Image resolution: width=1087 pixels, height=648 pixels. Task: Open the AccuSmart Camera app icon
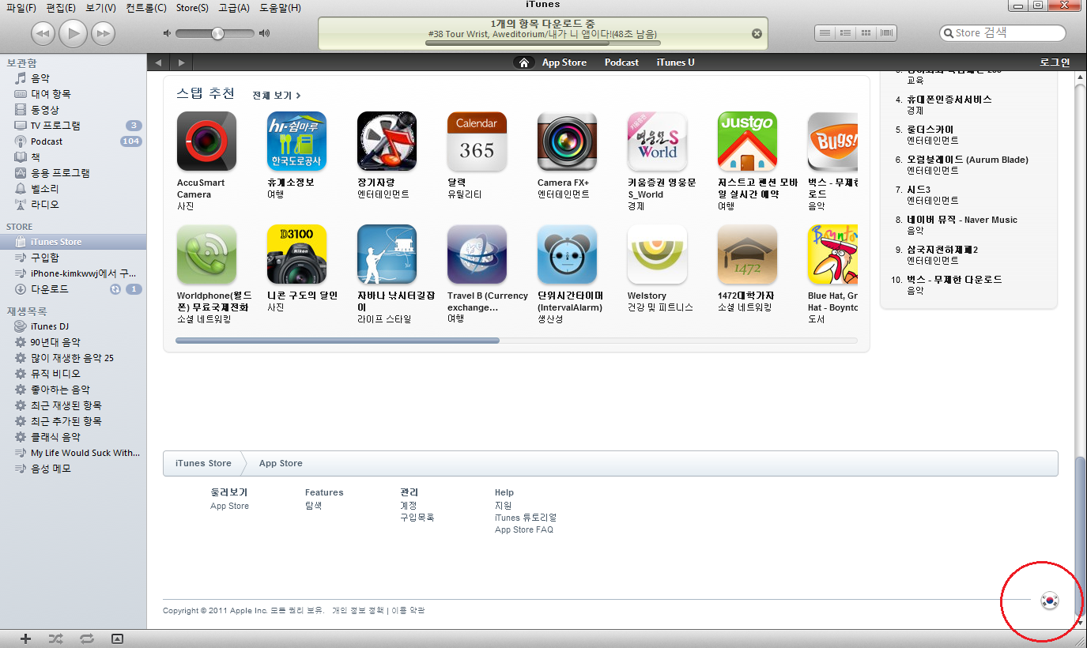[206, 141]
